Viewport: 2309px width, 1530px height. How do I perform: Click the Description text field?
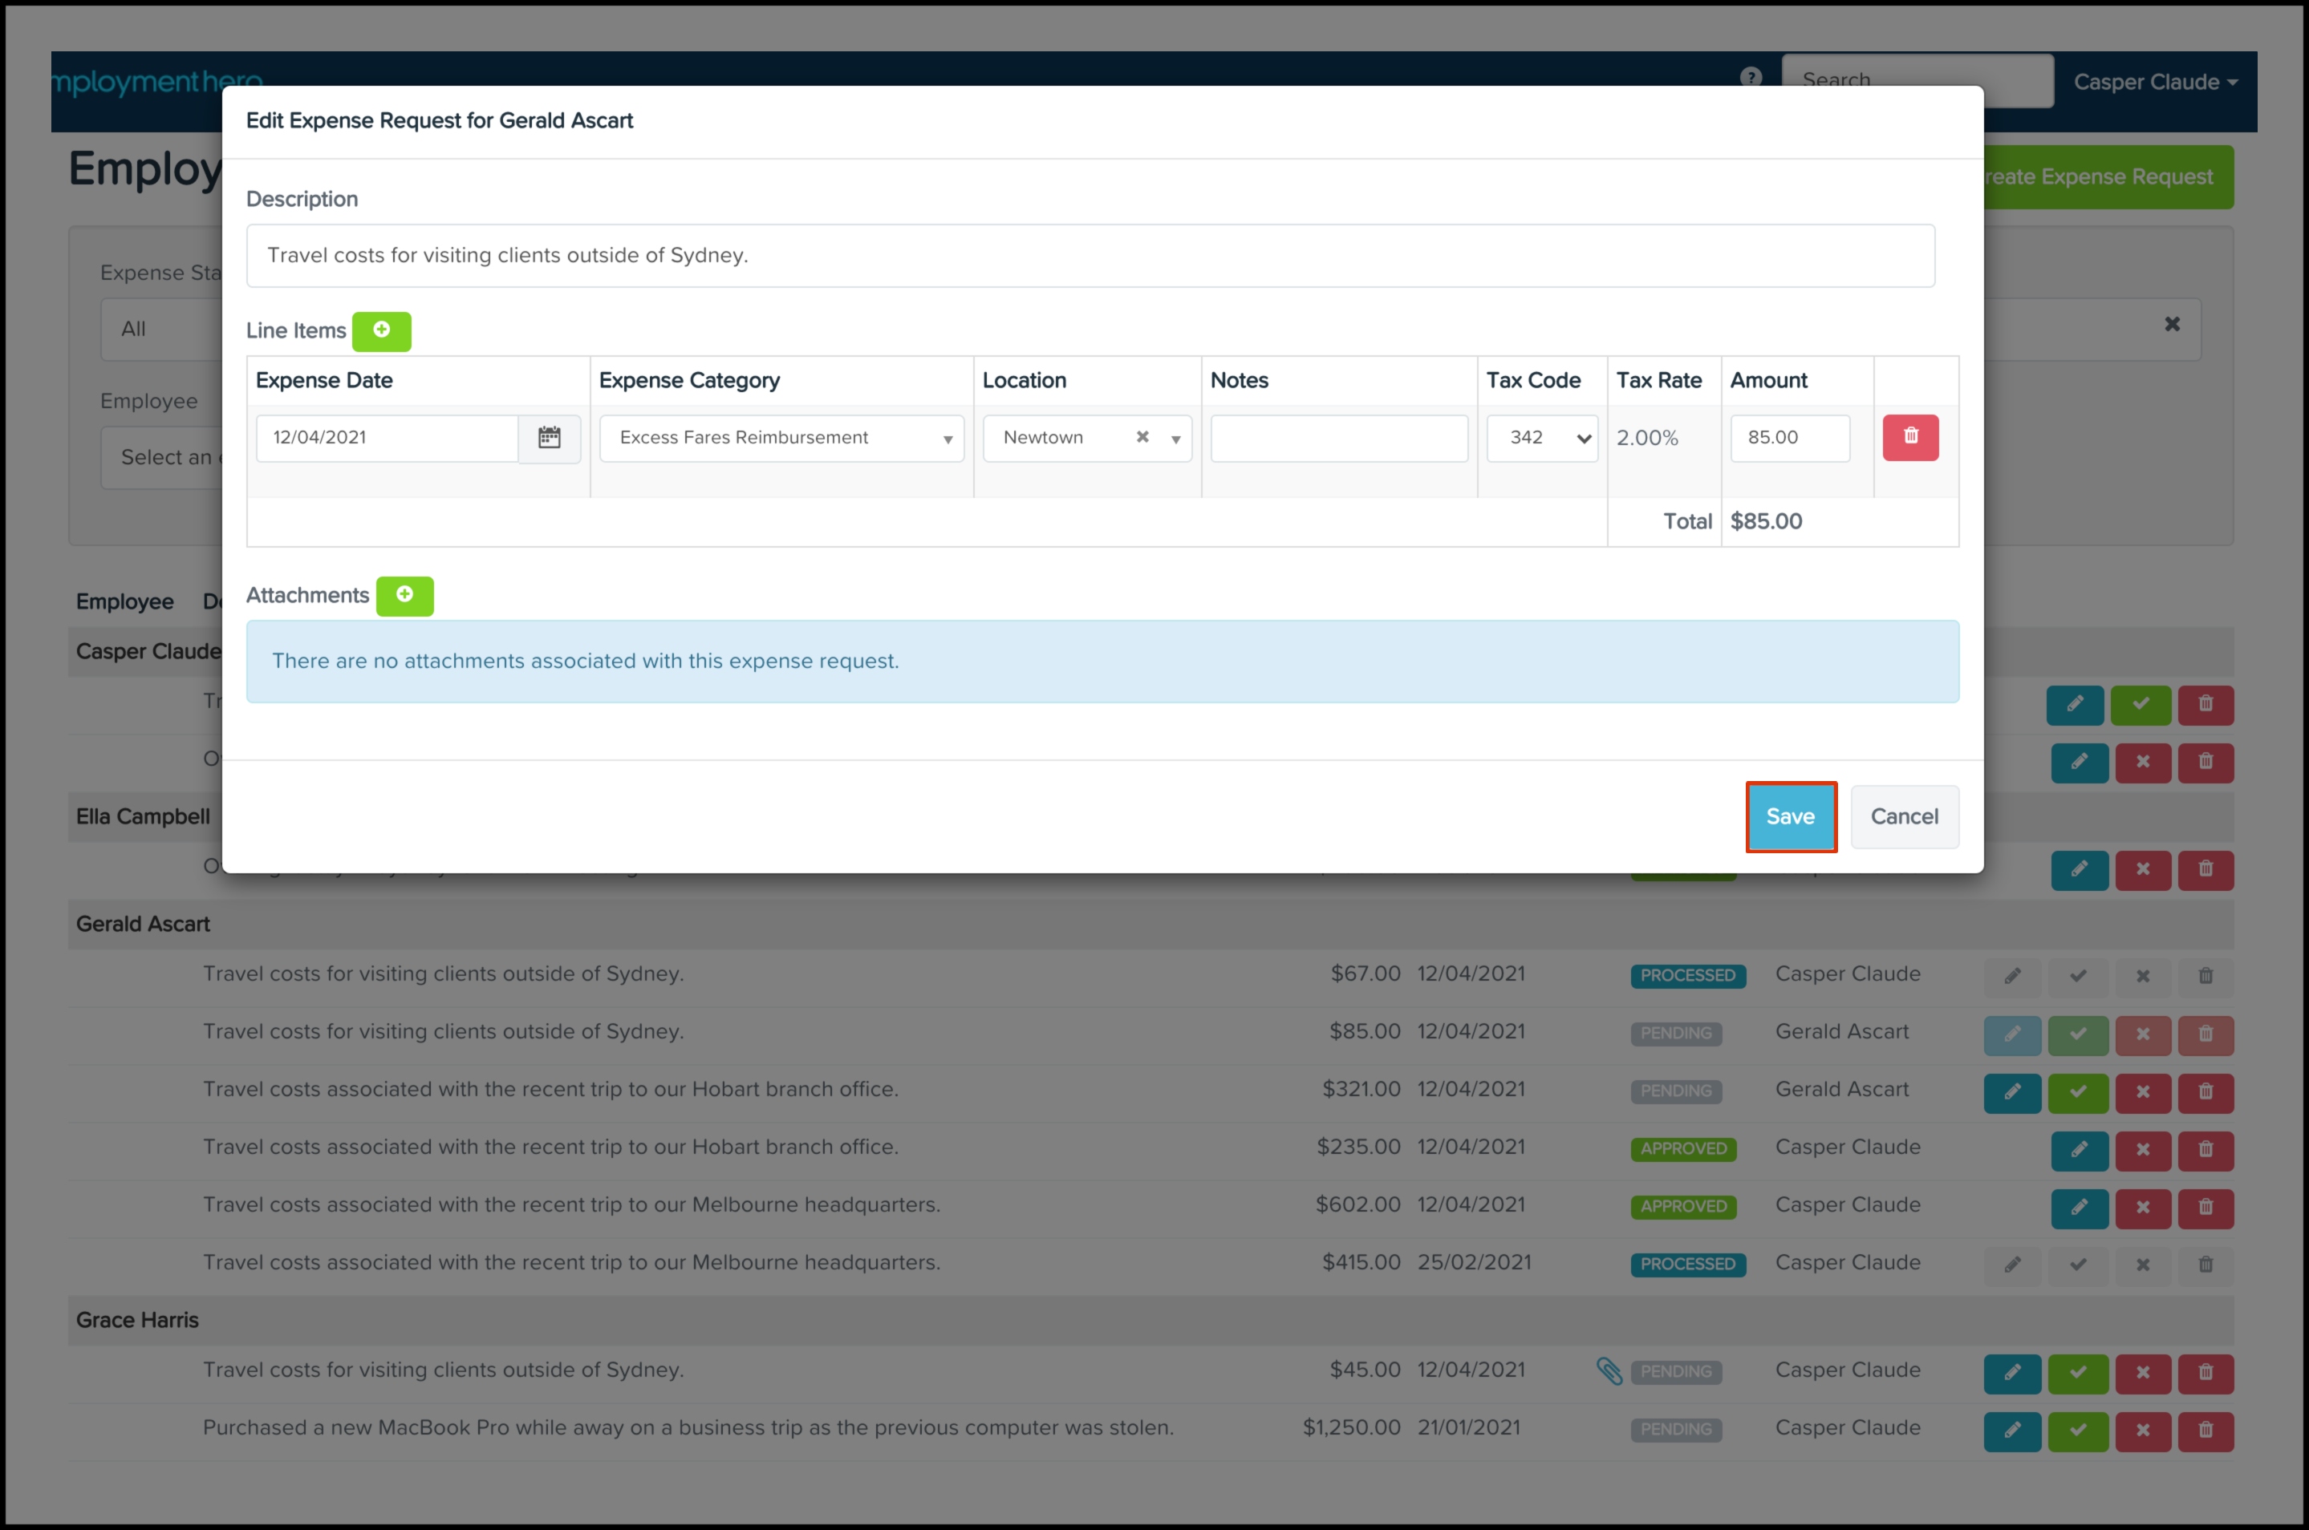point(1090,256)
